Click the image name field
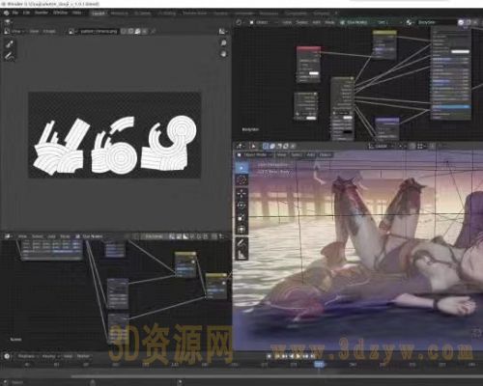Screen dimensions: 483x386 click(x=99, y=31)
